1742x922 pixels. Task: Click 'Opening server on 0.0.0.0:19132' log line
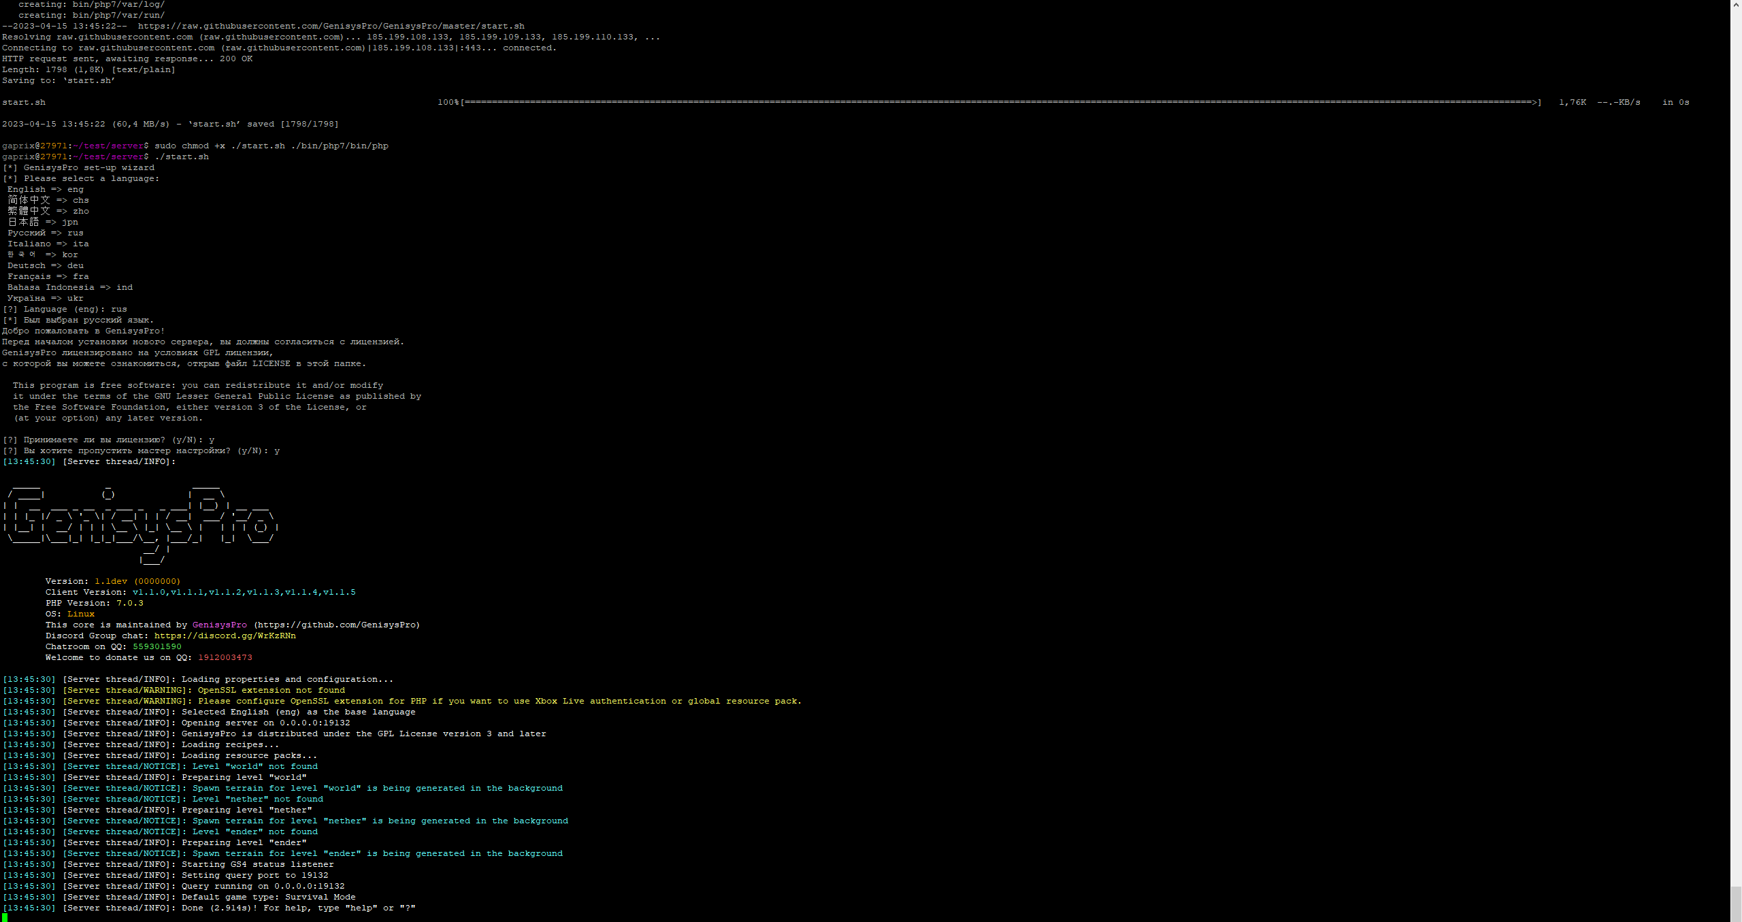(x=265, y=723)
